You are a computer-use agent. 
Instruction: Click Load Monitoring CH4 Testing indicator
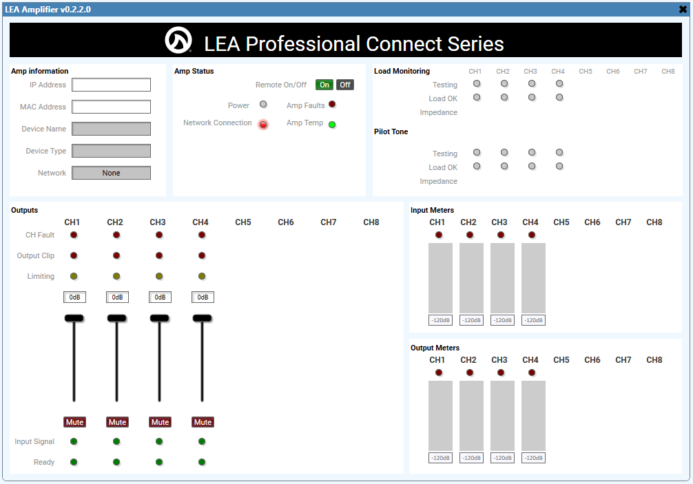(x=559, y=83)
